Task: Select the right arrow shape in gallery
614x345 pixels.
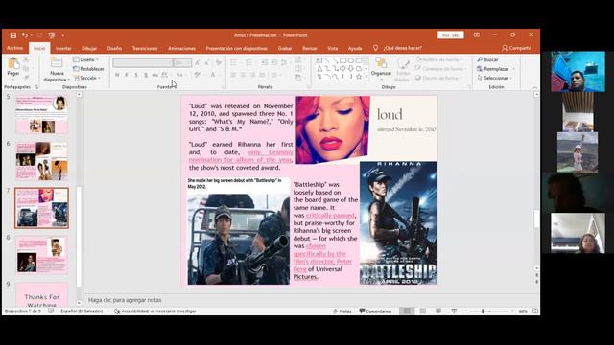Action: click(x=343, y=68)
